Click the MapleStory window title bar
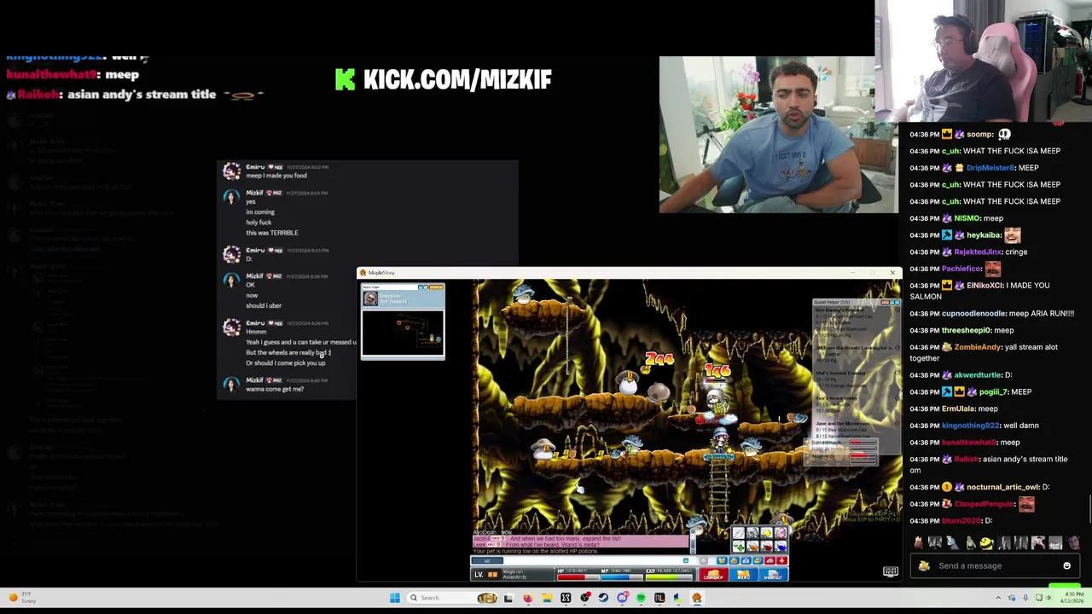1092x614 pixels. coord(629,273)
